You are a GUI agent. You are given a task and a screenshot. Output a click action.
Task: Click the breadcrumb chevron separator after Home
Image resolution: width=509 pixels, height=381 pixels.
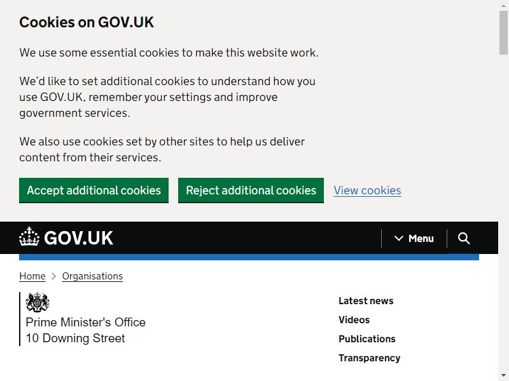(54, 276)
